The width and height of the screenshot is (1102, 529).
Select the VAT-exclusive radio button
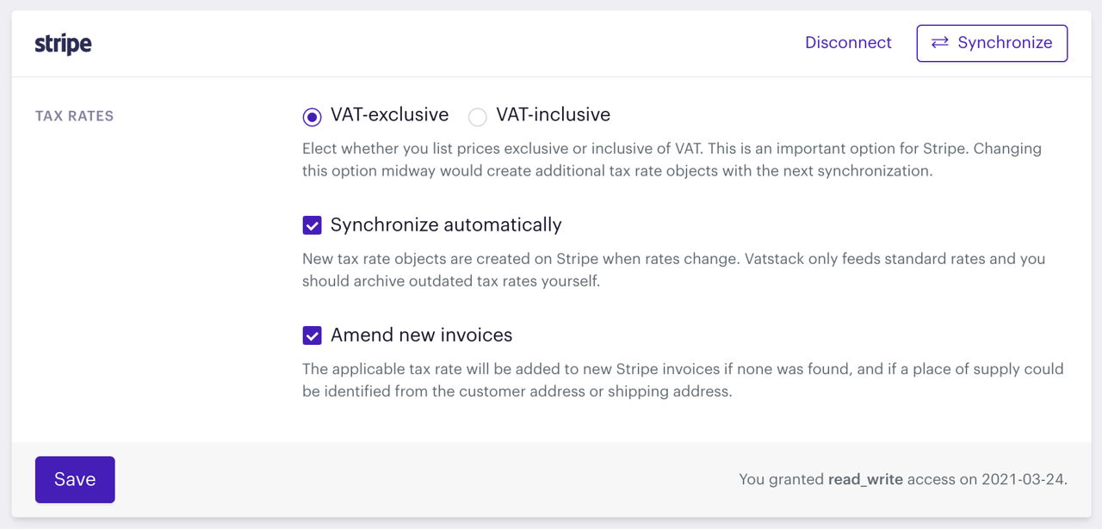point(312,116)
